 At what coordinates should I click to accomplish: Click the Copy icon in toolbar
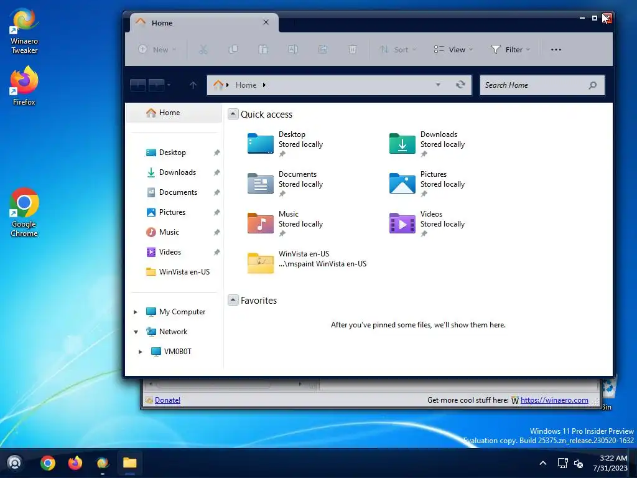tap(233, 50)
